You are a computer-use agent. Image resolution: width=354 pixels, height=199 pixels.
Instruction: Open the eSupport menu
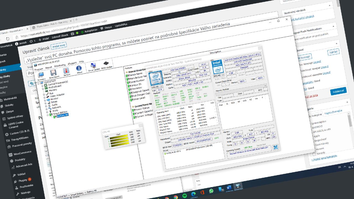72,63
